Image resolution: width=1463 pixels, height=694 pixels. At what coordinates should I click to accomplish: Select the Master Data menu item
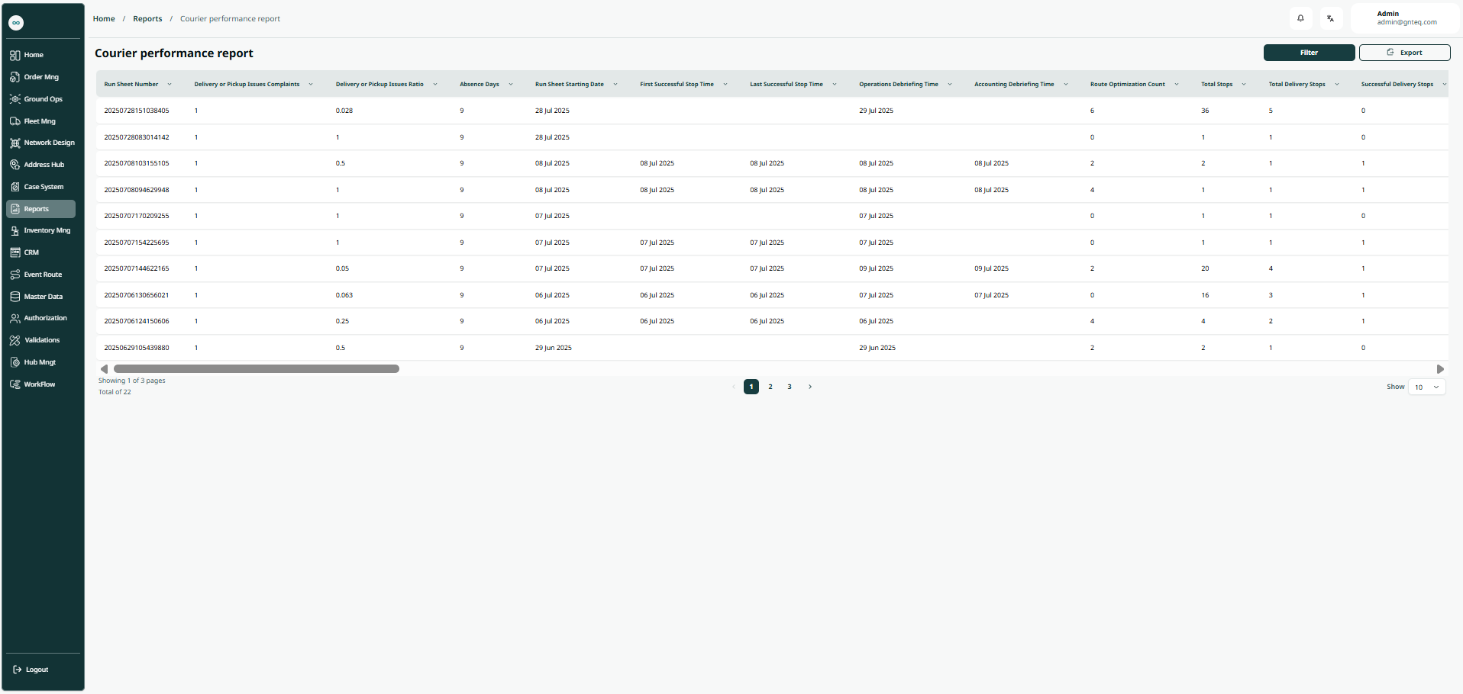click(x=43, y=297)
